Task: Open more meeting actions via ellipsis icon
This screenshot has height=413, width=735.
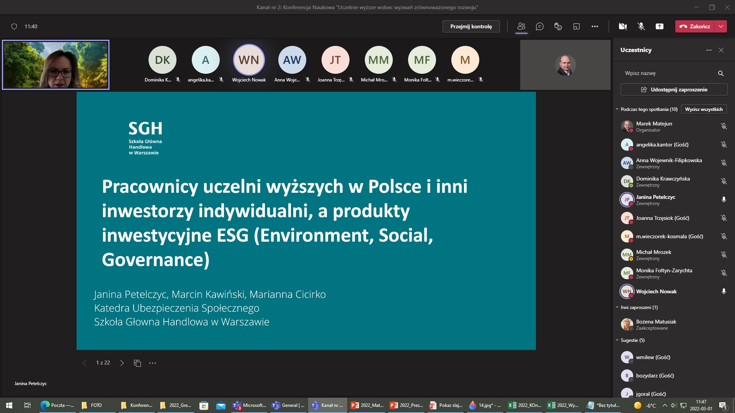Action: [595, 26]
